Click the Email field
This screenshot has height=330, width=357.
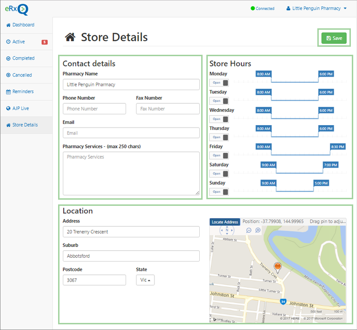coord(131,133)
